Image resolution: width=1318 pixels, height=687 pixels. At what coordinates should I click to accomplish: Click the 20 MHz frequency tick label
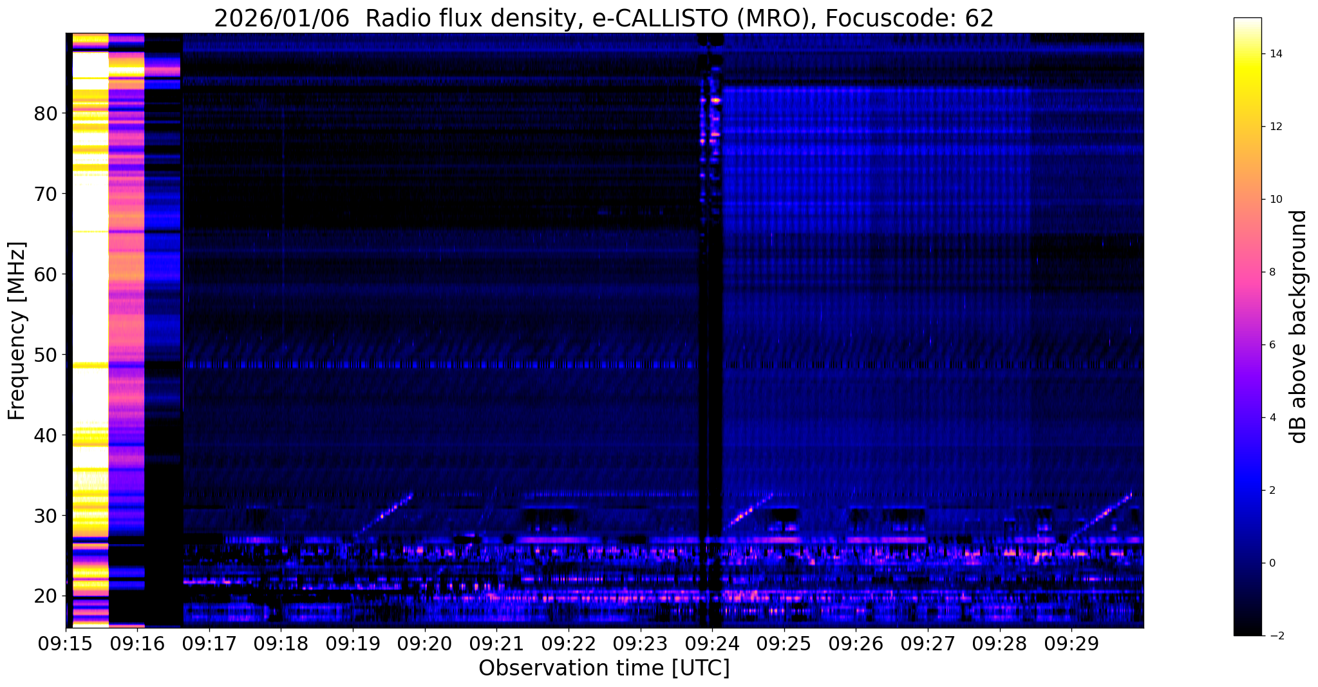coord(45,596)
